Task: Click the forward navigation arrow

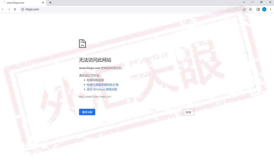Action: point(9,9)
